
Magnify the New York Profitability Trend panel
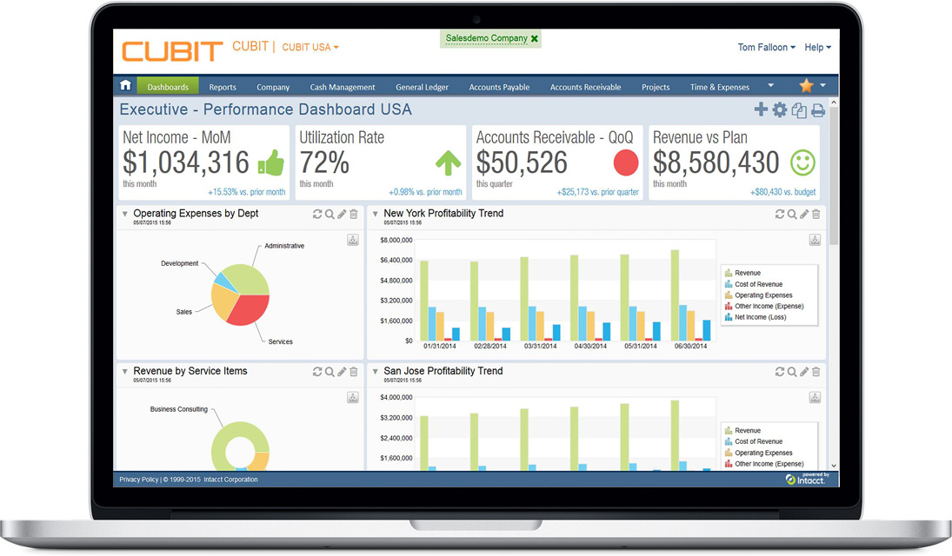click(792, 214)
